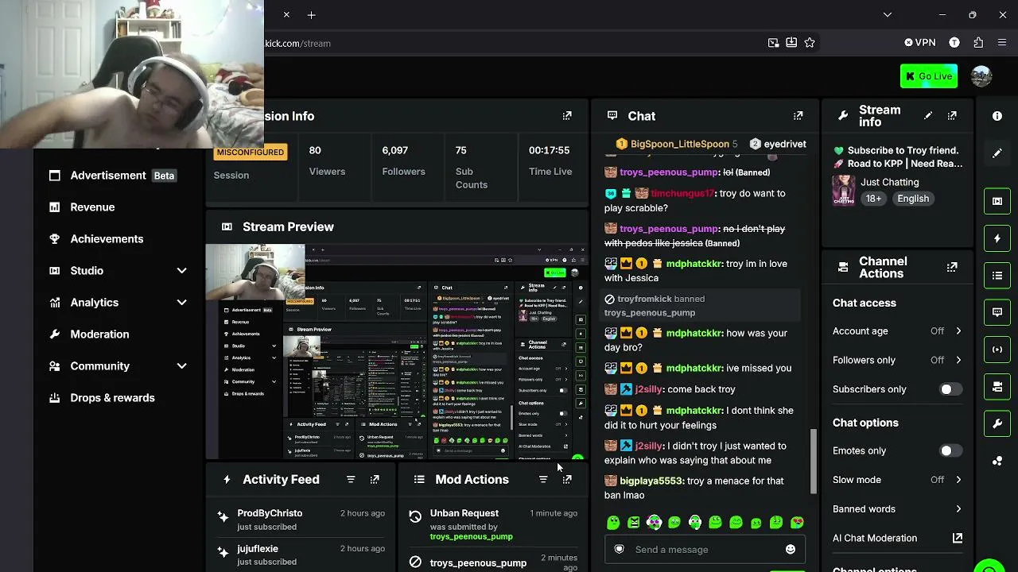The image size is (1018, 572).
Task: Click the Go Live button
Action: (x=929, y=76)
